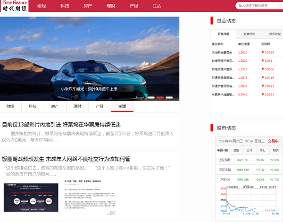Click the summary starting 据外媒相关统计
Image resolution: width=283 pixels, height=222 pixels.
tap(88, 137)
